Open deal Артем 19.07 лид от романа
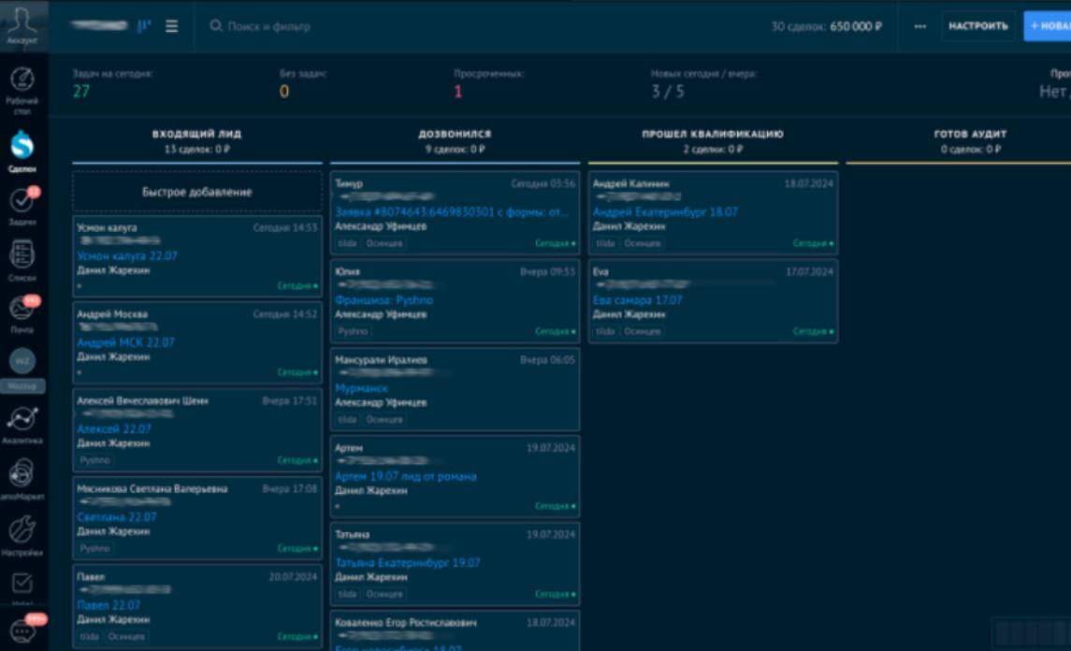 click(406, 476)
